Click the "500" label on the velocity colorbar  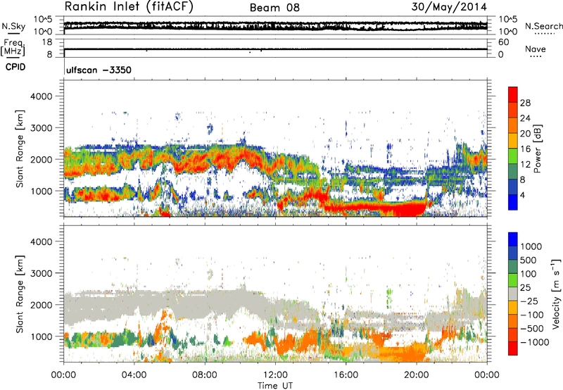529,260
